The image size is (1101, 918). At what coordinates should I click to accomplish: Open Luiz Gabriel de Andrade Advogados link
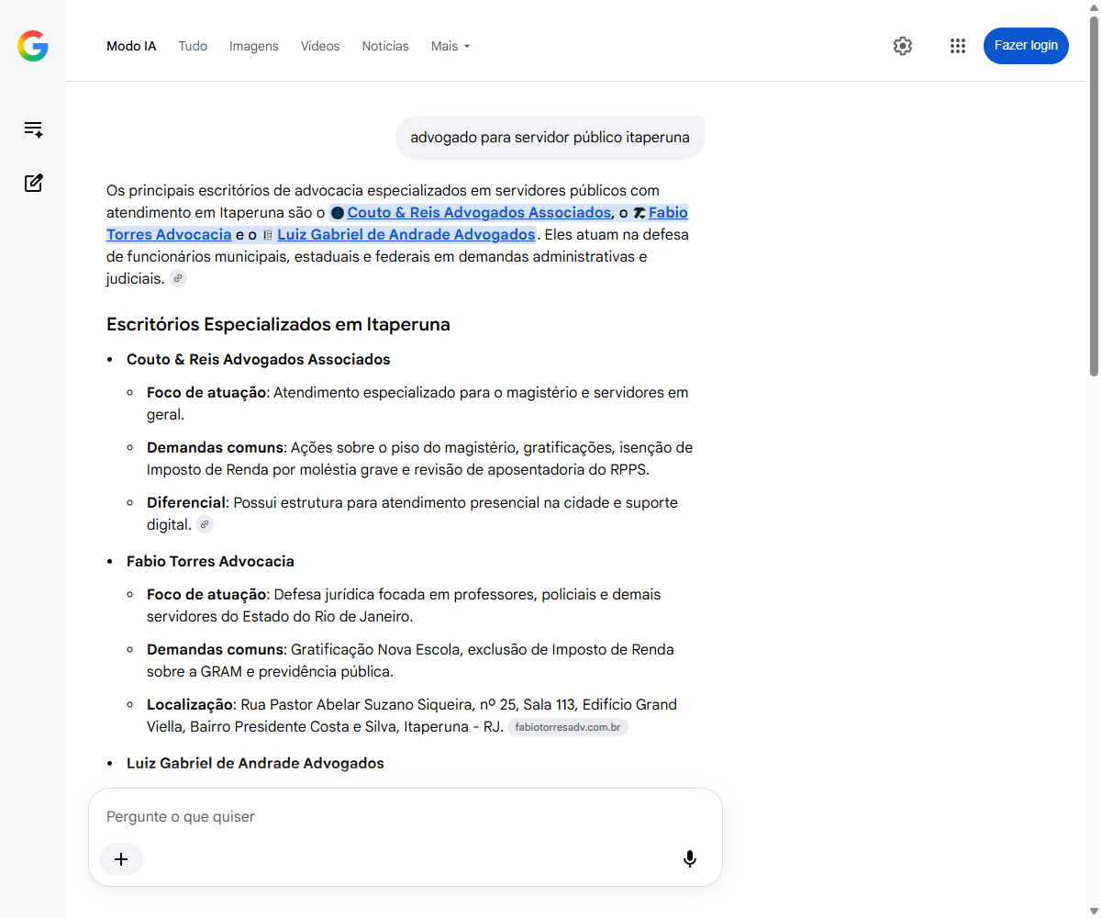(x=406, y=235)
